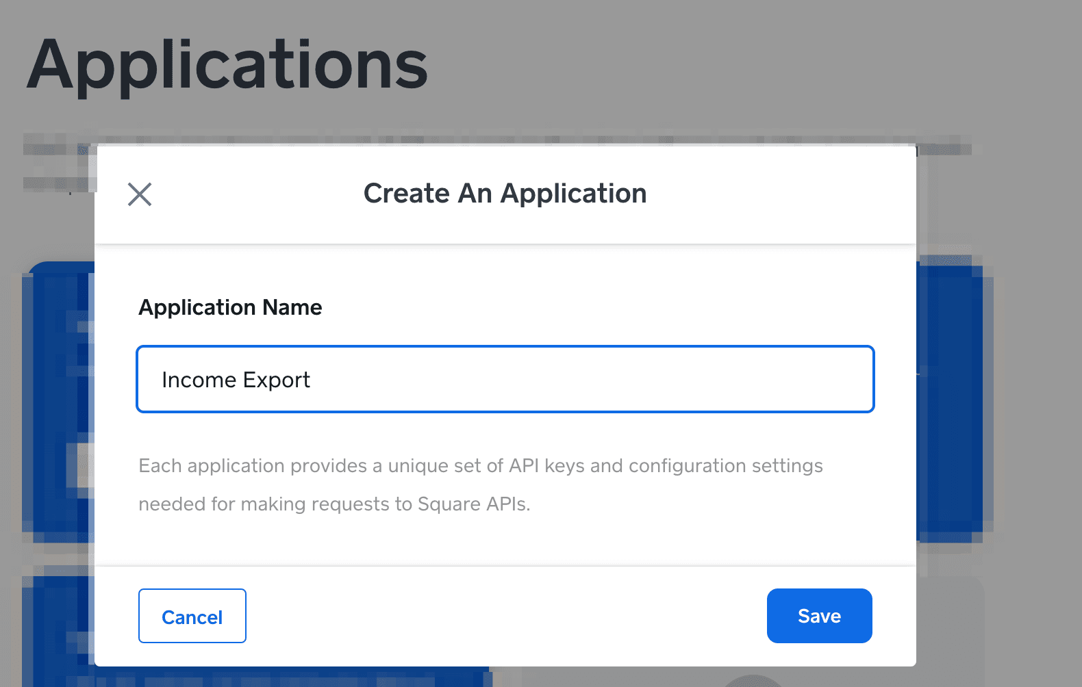Click the dialog footer between Cancel and Save
The width and height of the screenshot is (1082, 687).
click(x=507, y=616)
